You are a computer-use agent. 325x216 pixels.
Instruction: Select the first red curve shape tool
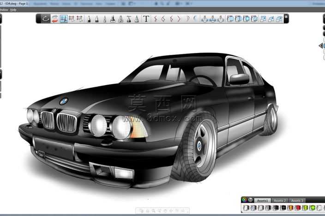click(x=156, y=19)
